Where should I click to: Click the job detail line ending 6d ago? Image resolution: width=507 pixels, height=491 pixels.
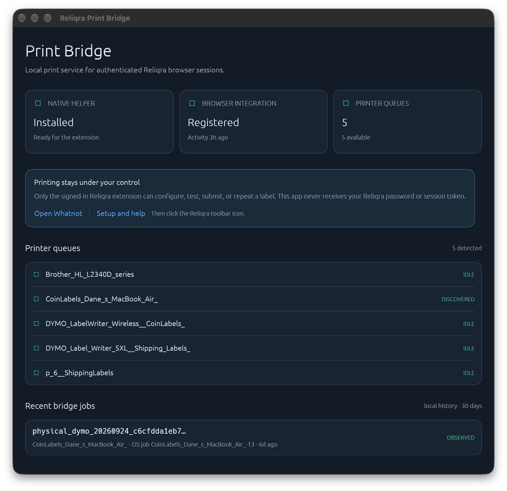click(x=155, y=444)
